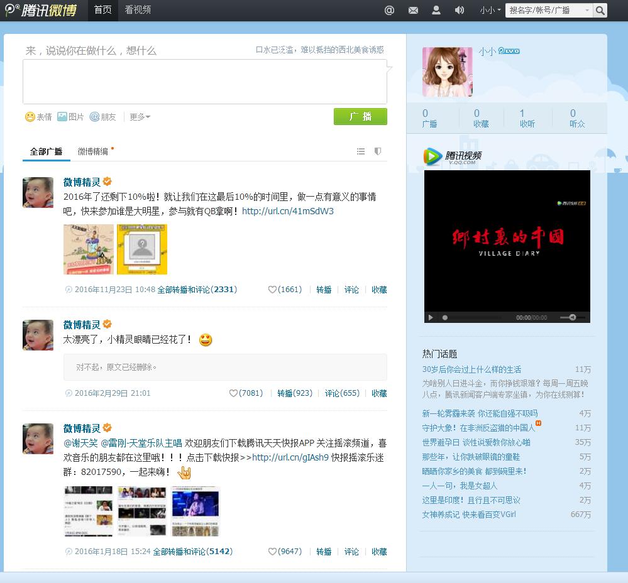Click the speaker notification icon in top bar

(x=460, y=11)
